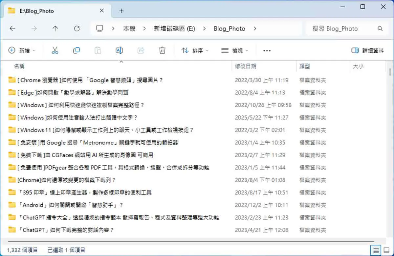
Task: Navigate back with the left arrow
Action: [x=12, y=28]
